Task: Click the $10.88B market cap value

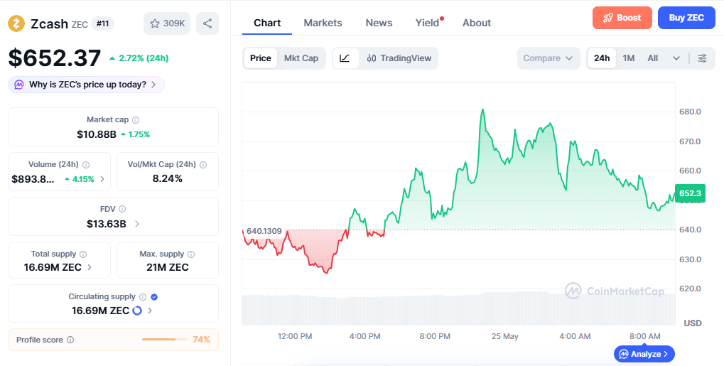Action: click(x=97, y=134)
